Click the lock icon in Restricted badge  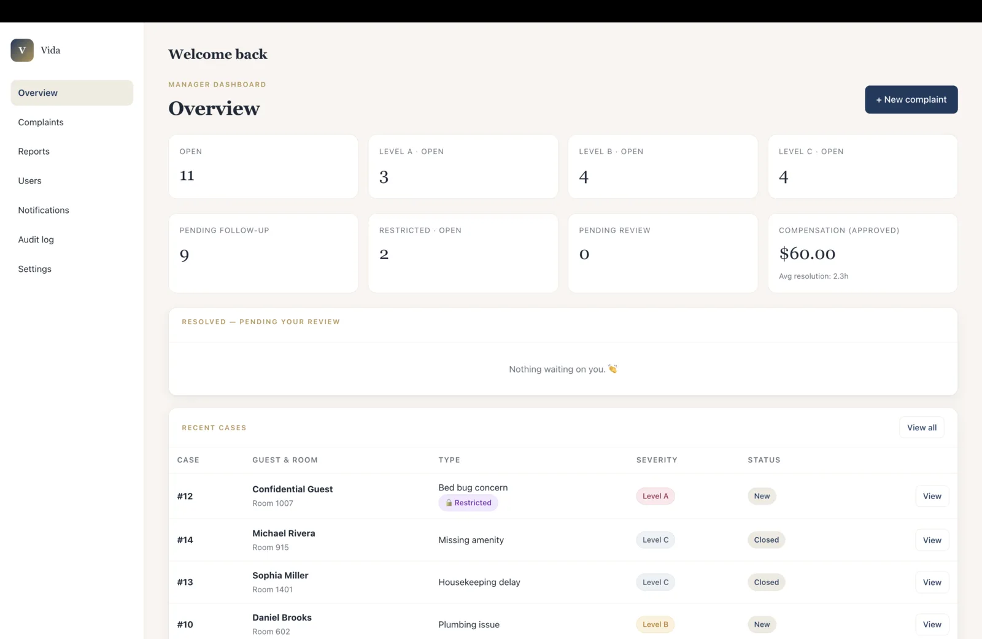449,503
